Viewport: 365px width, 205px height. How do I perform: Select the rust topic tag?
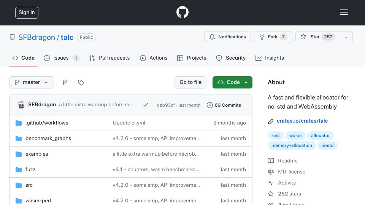tap(276, 136)
